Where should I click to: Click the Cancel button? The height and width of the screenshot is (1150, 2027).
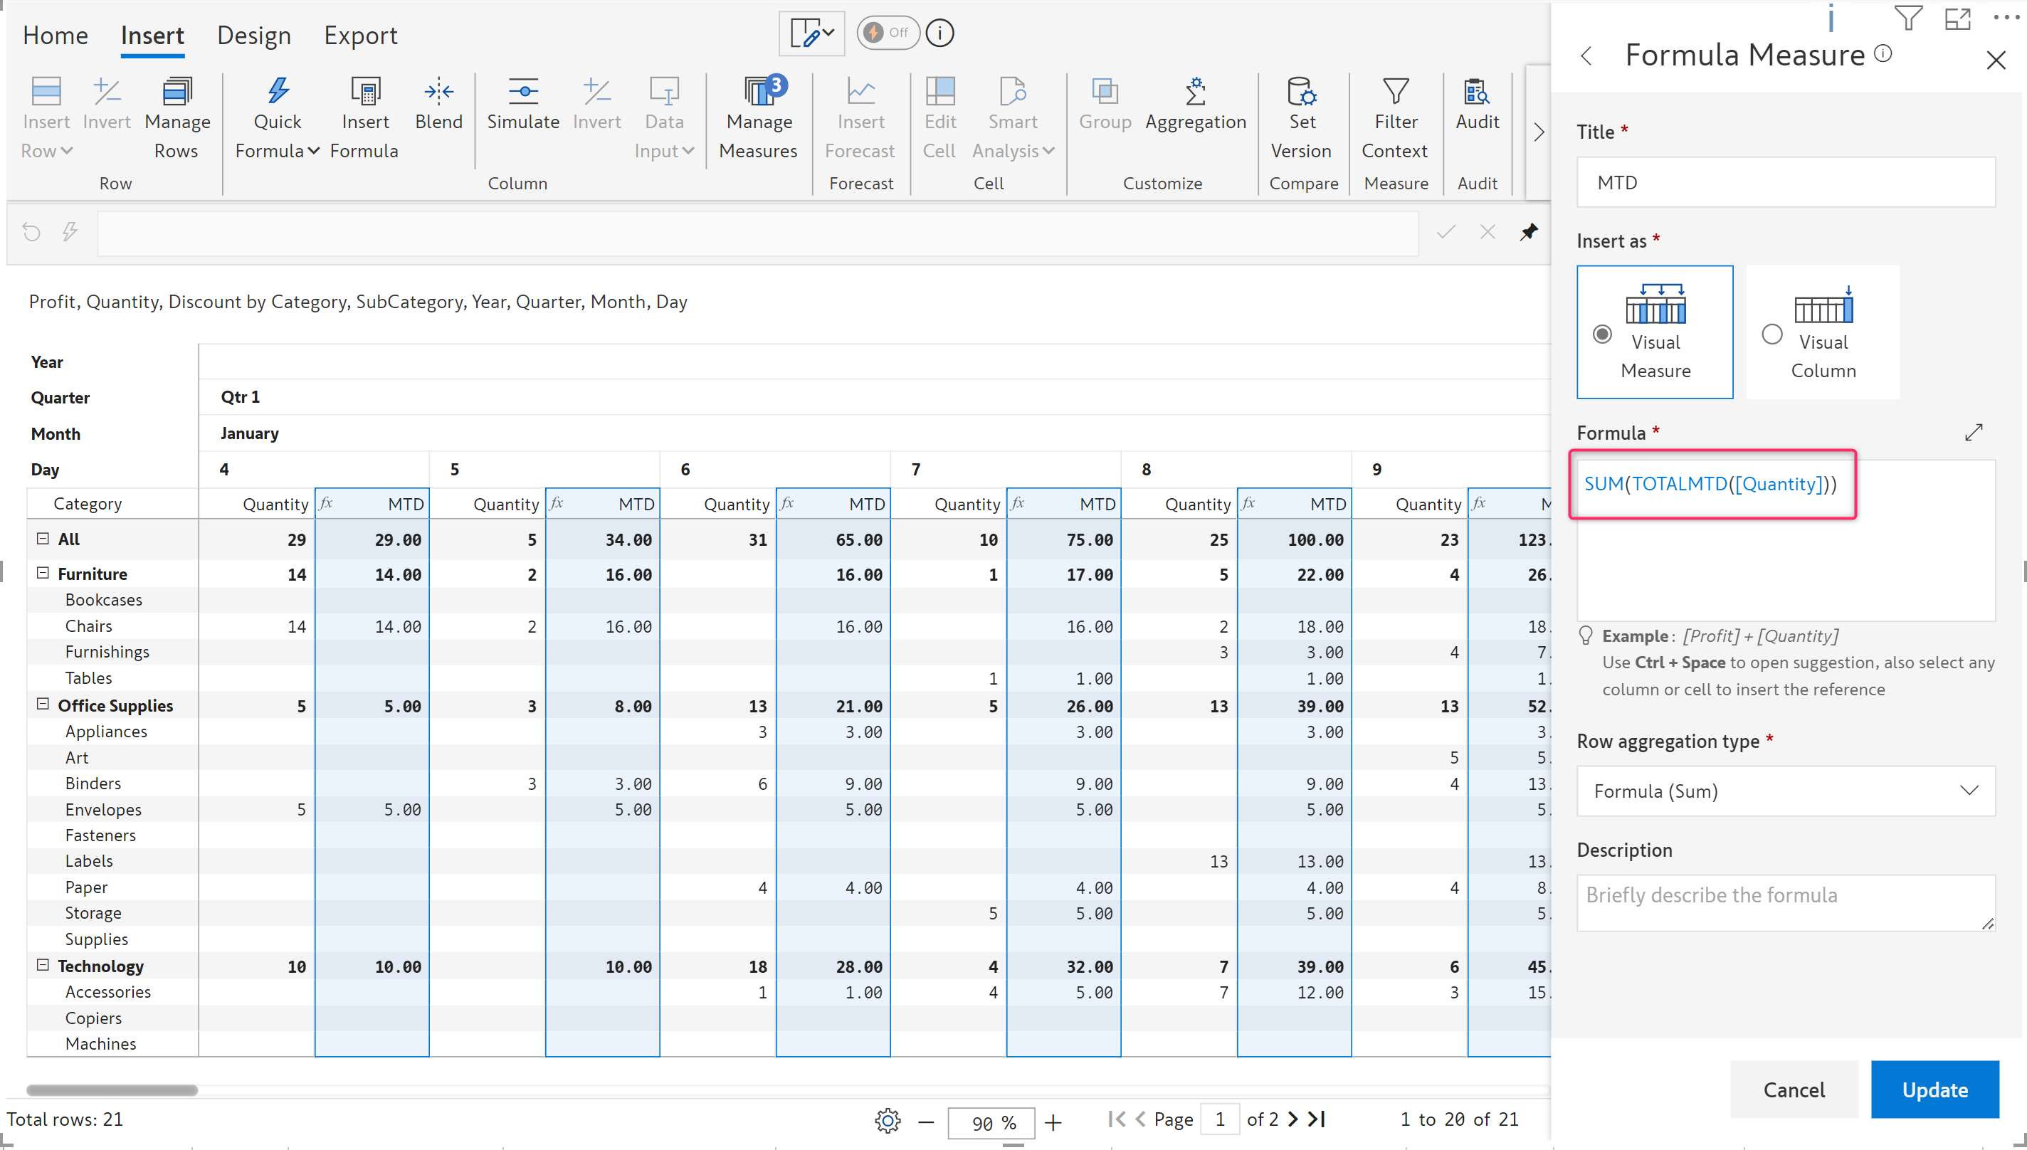coord(1793,1090)
